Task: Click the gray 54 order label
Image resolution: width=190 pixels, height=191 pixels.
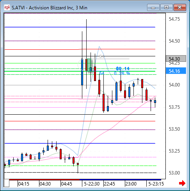Action: (102, 56)
